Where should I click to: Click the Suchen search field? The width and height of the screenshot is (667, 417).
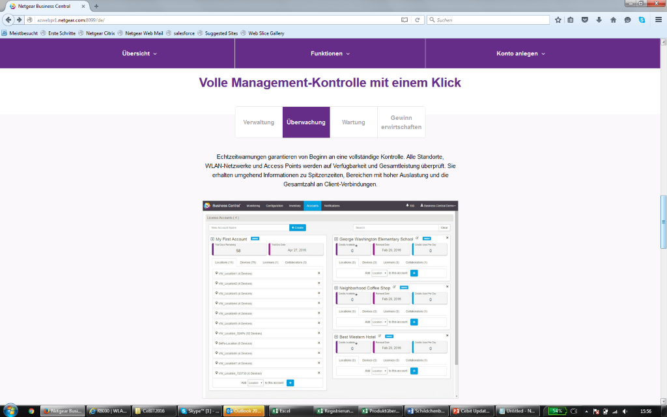[489, 20]
